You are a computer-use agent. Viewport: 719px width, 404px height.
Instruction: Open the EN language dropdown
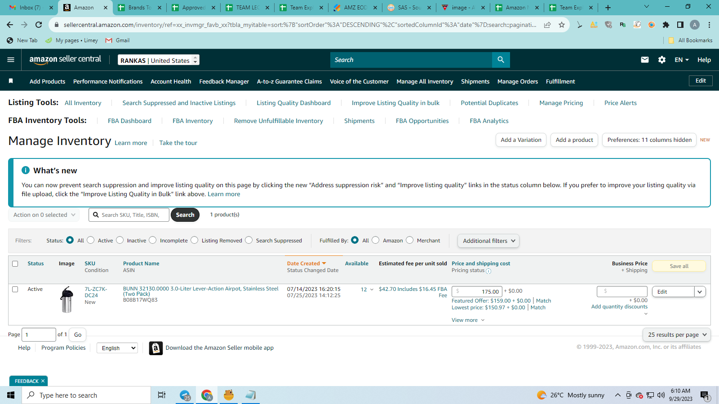coord(682,60)
